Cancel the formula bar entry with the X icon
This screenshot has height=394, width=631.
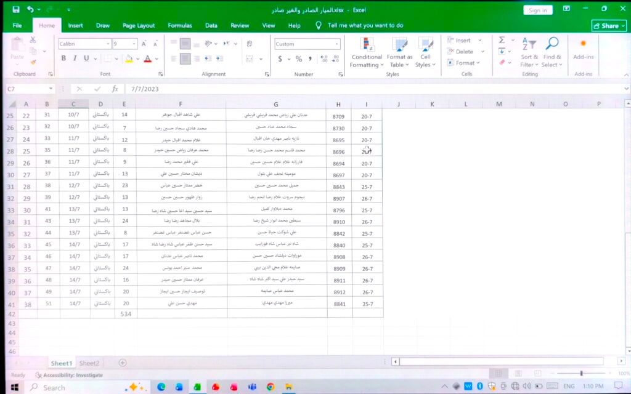point(79,89)
